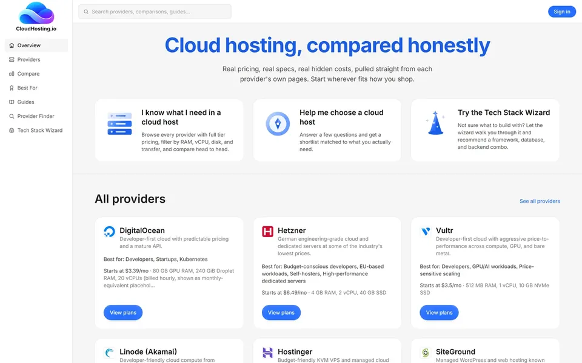
Task: Open the Guides page
Action: (36, 102)
